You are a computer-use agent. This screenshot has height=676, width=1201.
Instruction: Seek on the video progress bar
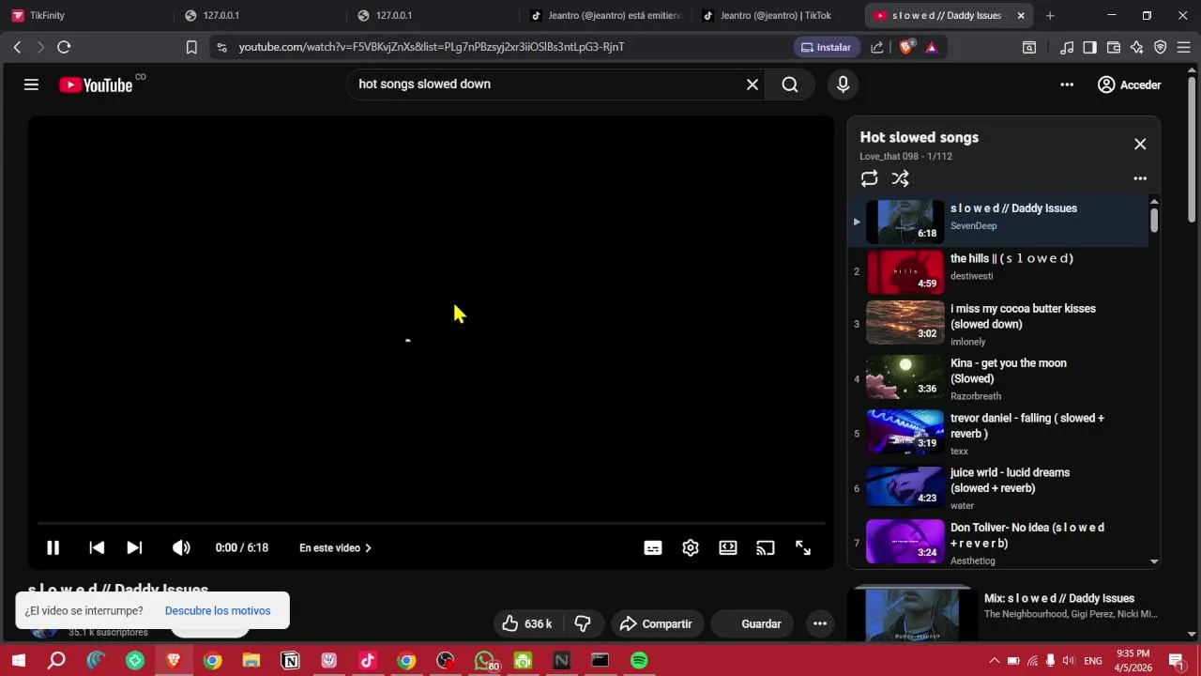click(x=432, y=523)
